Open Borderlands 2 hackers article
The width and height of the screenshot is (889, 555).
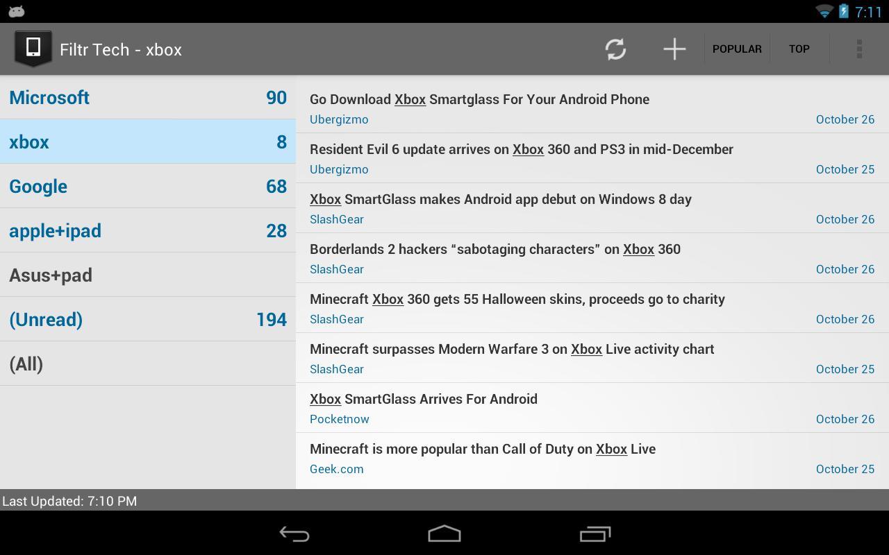(x=592, y=258)
